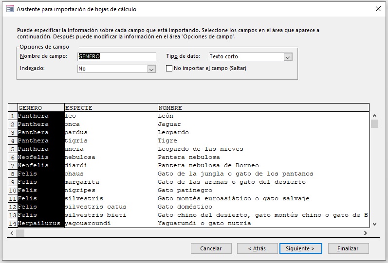This screenshot has width=388, height=263.
Task: Click the 'diardi' species cell
Action: pos(111,165)
